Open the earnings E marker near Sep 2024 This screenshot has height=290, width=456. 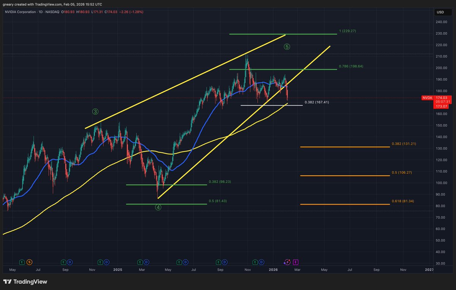(x=63, y=262)
